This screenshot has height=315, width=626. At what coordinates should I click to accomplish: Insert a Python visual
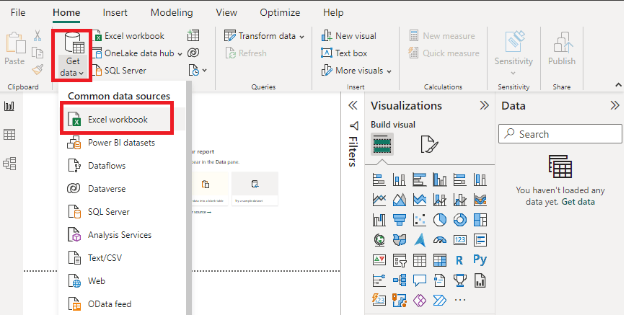(x=480, y=259)
